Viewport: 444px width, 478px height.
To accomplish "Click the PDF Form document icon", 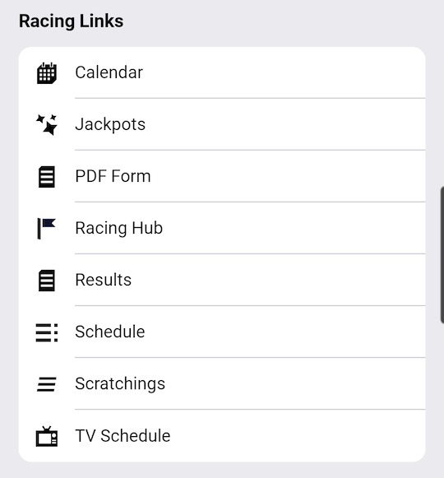I will [x=47, y=177].
